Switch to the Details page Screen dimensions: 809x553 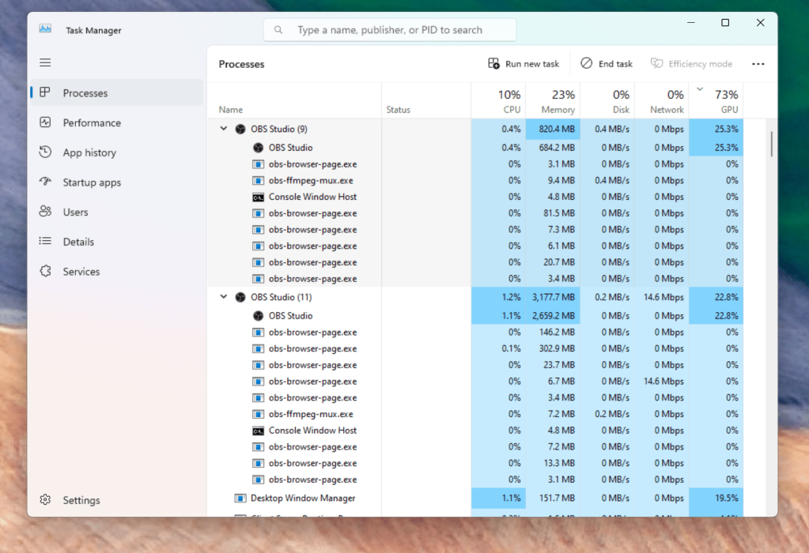point(116,242)
